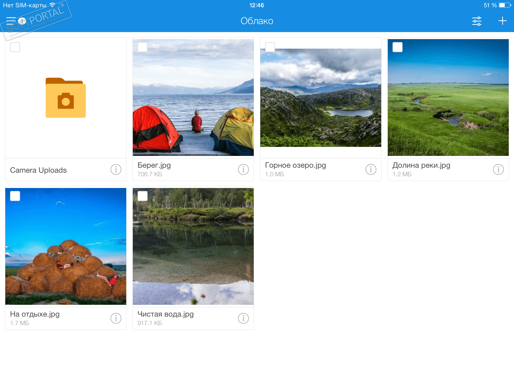Show info for На отдыхе.jpg
The width and height of the screenshot is (514, 385).
pyautogui.click(x=116, y=319)
